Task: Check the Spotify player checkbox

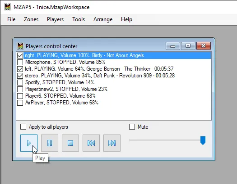Action: 20,82
